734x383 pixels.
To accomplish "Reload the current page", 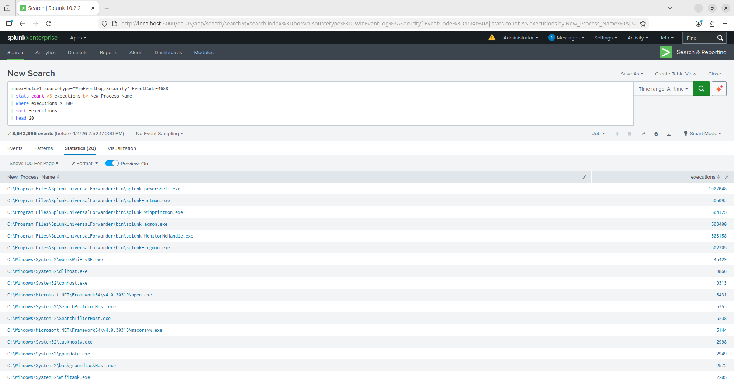I will pos(49,24).
